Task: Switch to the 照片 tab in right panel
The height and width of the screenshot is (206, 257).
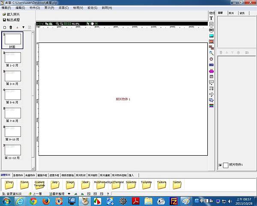Action: (x=231, y=13)
